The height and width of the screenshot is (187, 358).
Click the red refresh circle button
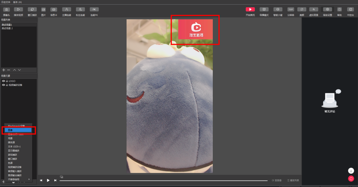(351, 179)
